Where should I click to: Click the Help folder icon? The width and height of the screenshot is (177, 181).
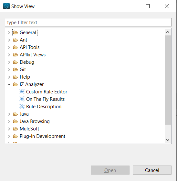click(x=16, y=77)
